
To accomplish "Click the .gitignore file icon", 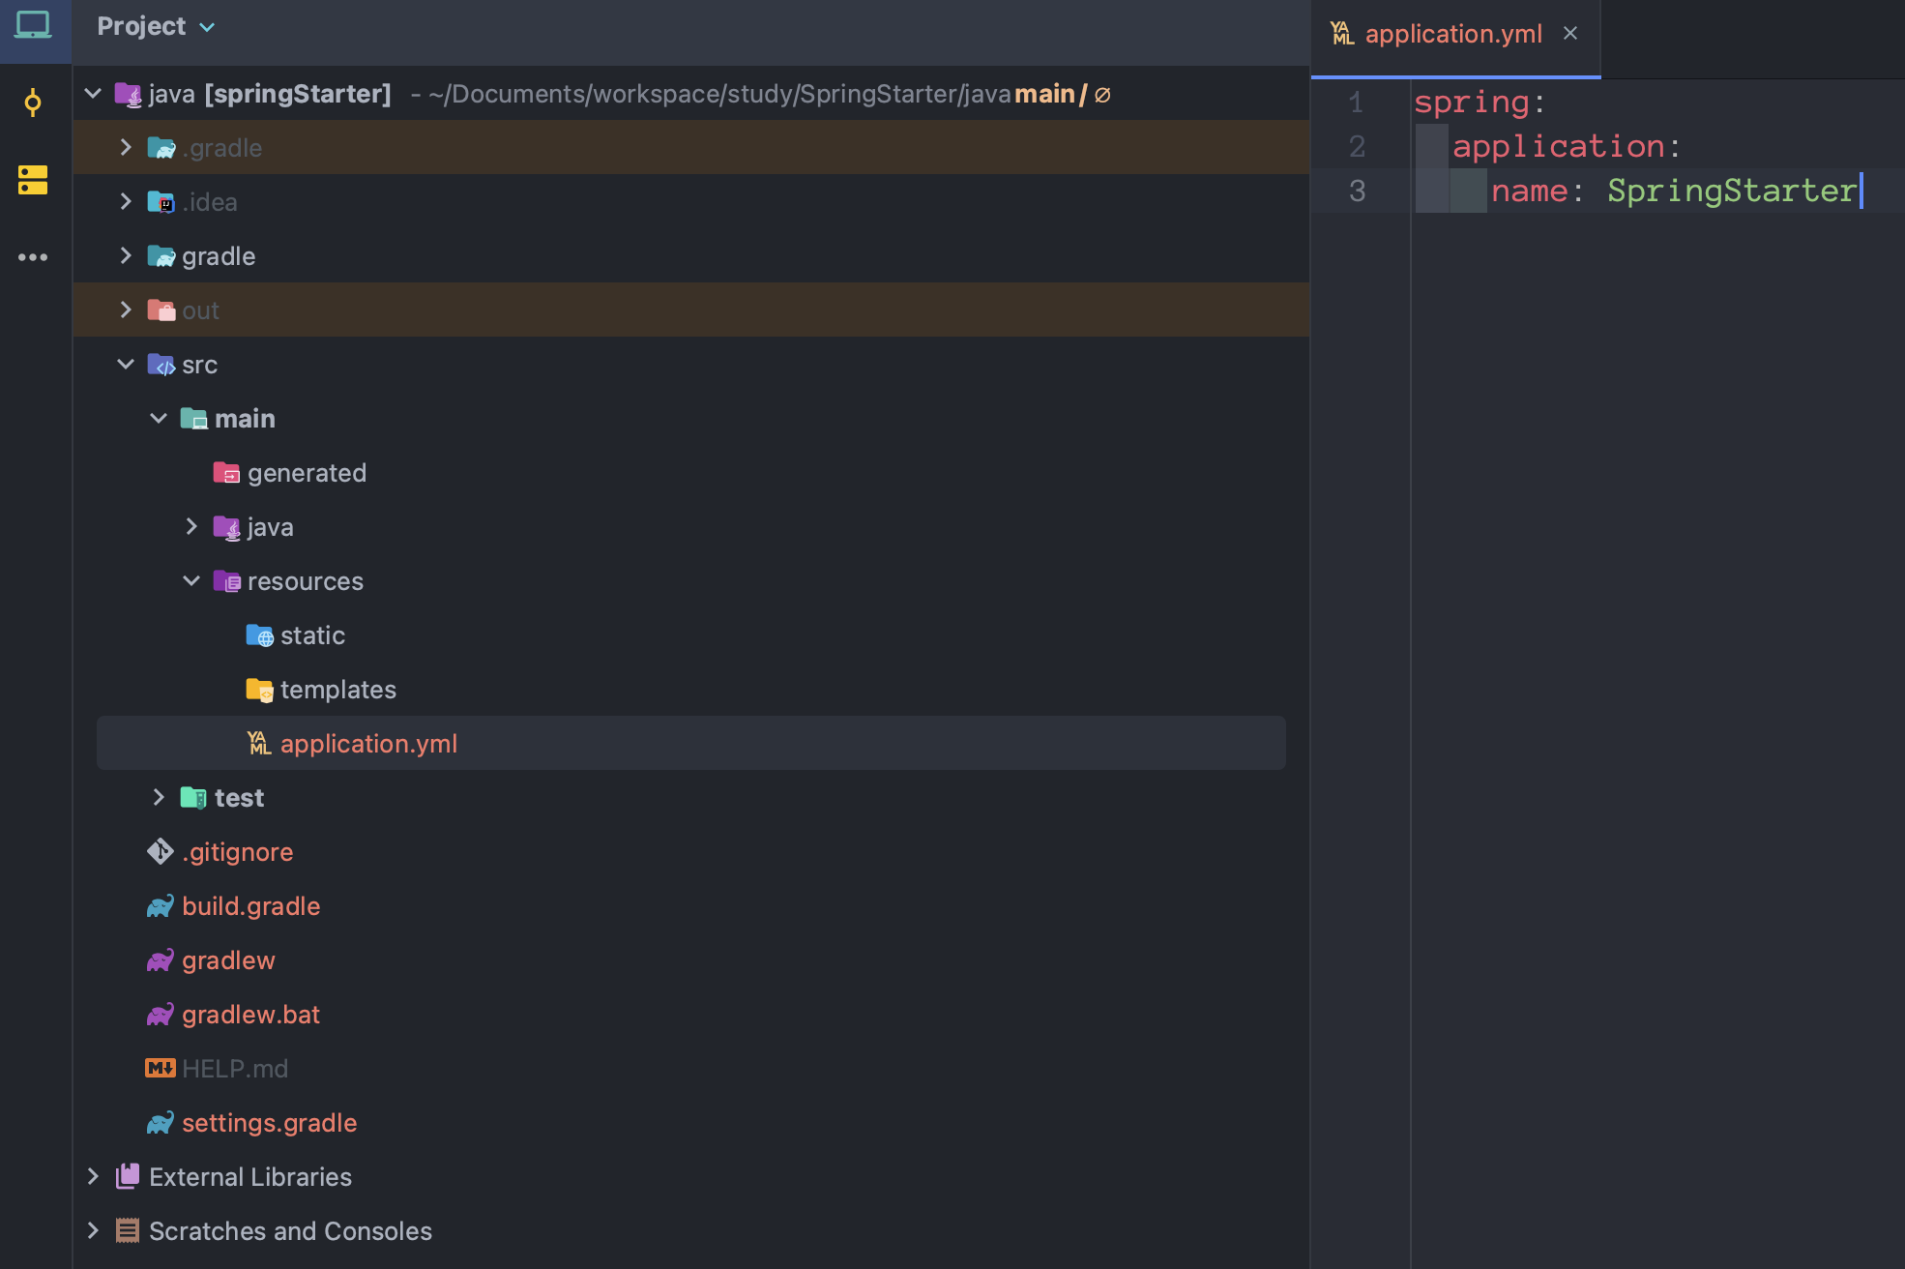I will pos(161,852).
